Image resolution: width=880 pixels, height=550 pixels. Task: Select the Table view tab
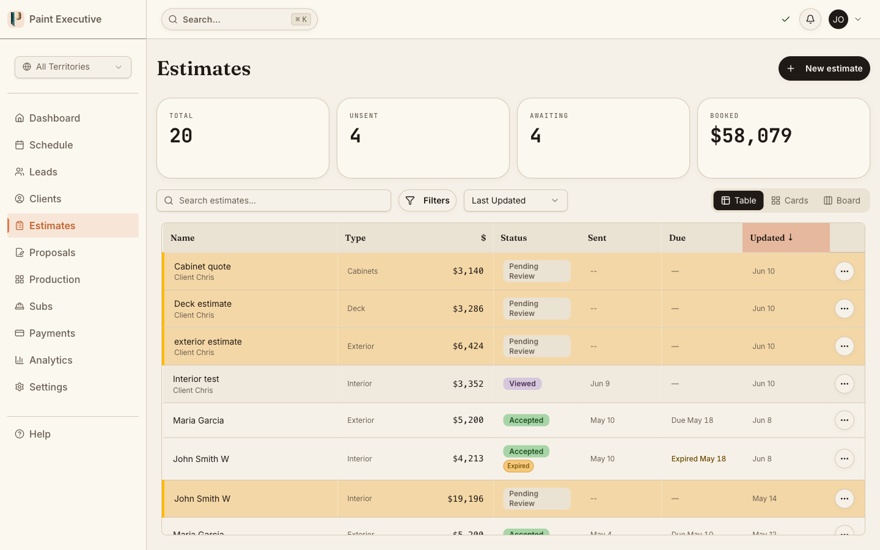(x=738, y=200)
